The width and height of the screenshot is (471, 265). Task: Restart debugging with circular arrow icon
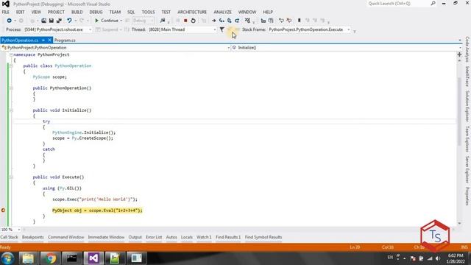coord(193,21)
